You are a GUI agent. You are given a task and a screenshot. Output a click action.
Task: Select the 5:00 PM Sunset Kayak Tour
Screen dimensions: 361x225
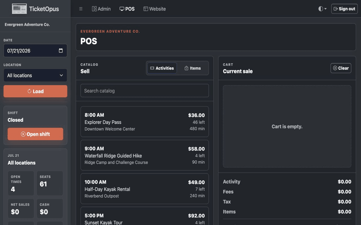pos(145,216)
